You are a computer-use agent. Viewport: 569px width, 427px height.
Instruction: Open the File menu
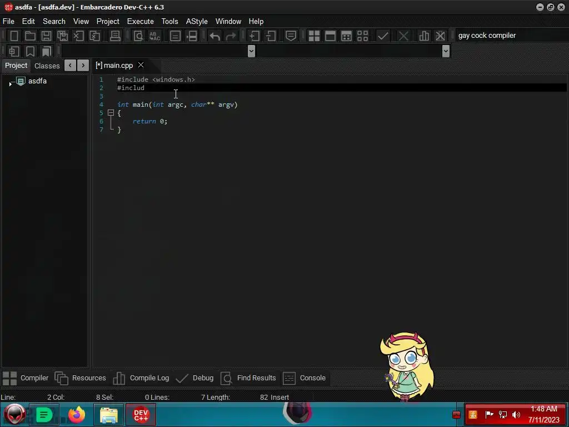pos(8,22)
